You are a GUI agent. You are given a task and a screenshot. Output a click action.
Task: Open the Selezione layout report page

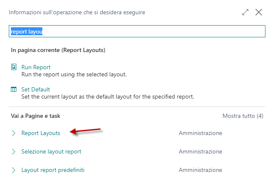51,151
